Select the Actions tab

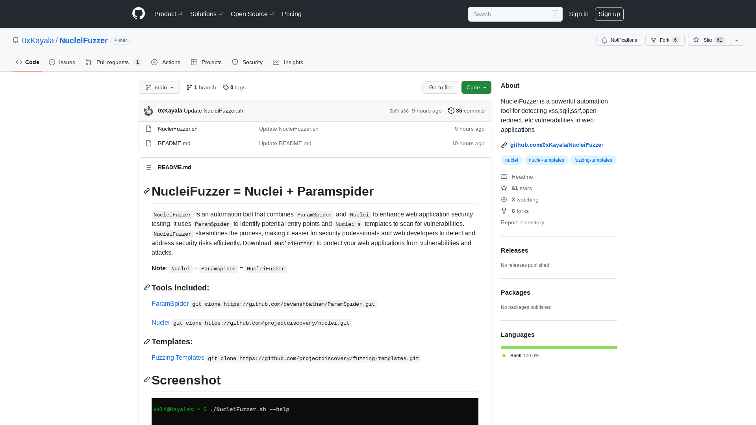166,62
